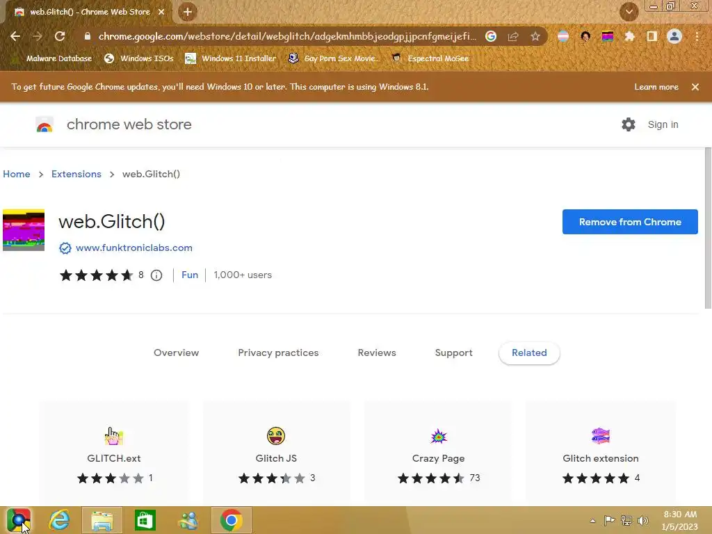Open the Malware Database bookmark
The height and width of the screenshot is (534, 712).
point(51,58)
